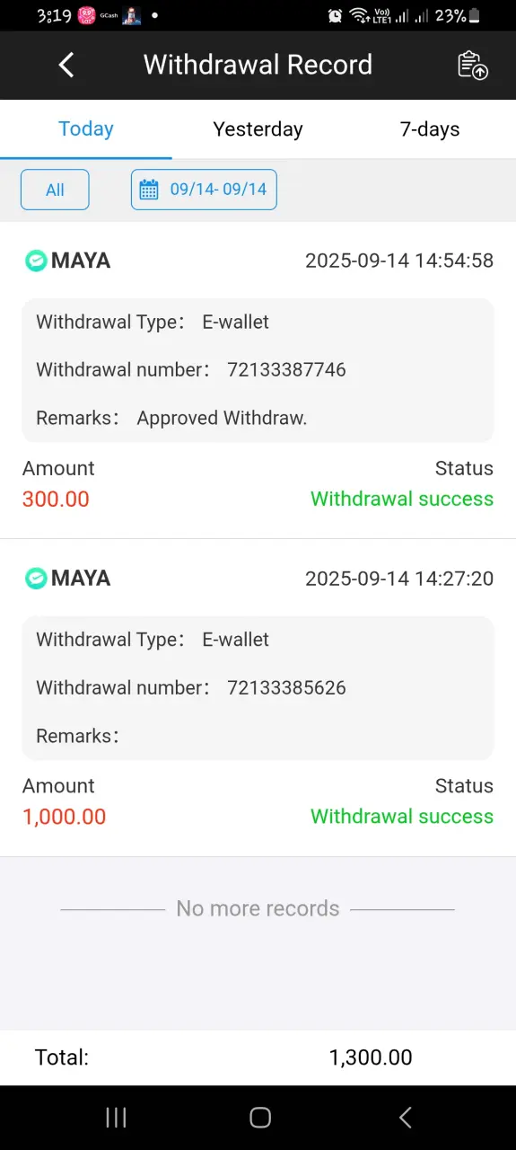Tap withdrawal number 72133387746
The width and height of the screenshot is (516, 1150).
[x=286, y=370]
